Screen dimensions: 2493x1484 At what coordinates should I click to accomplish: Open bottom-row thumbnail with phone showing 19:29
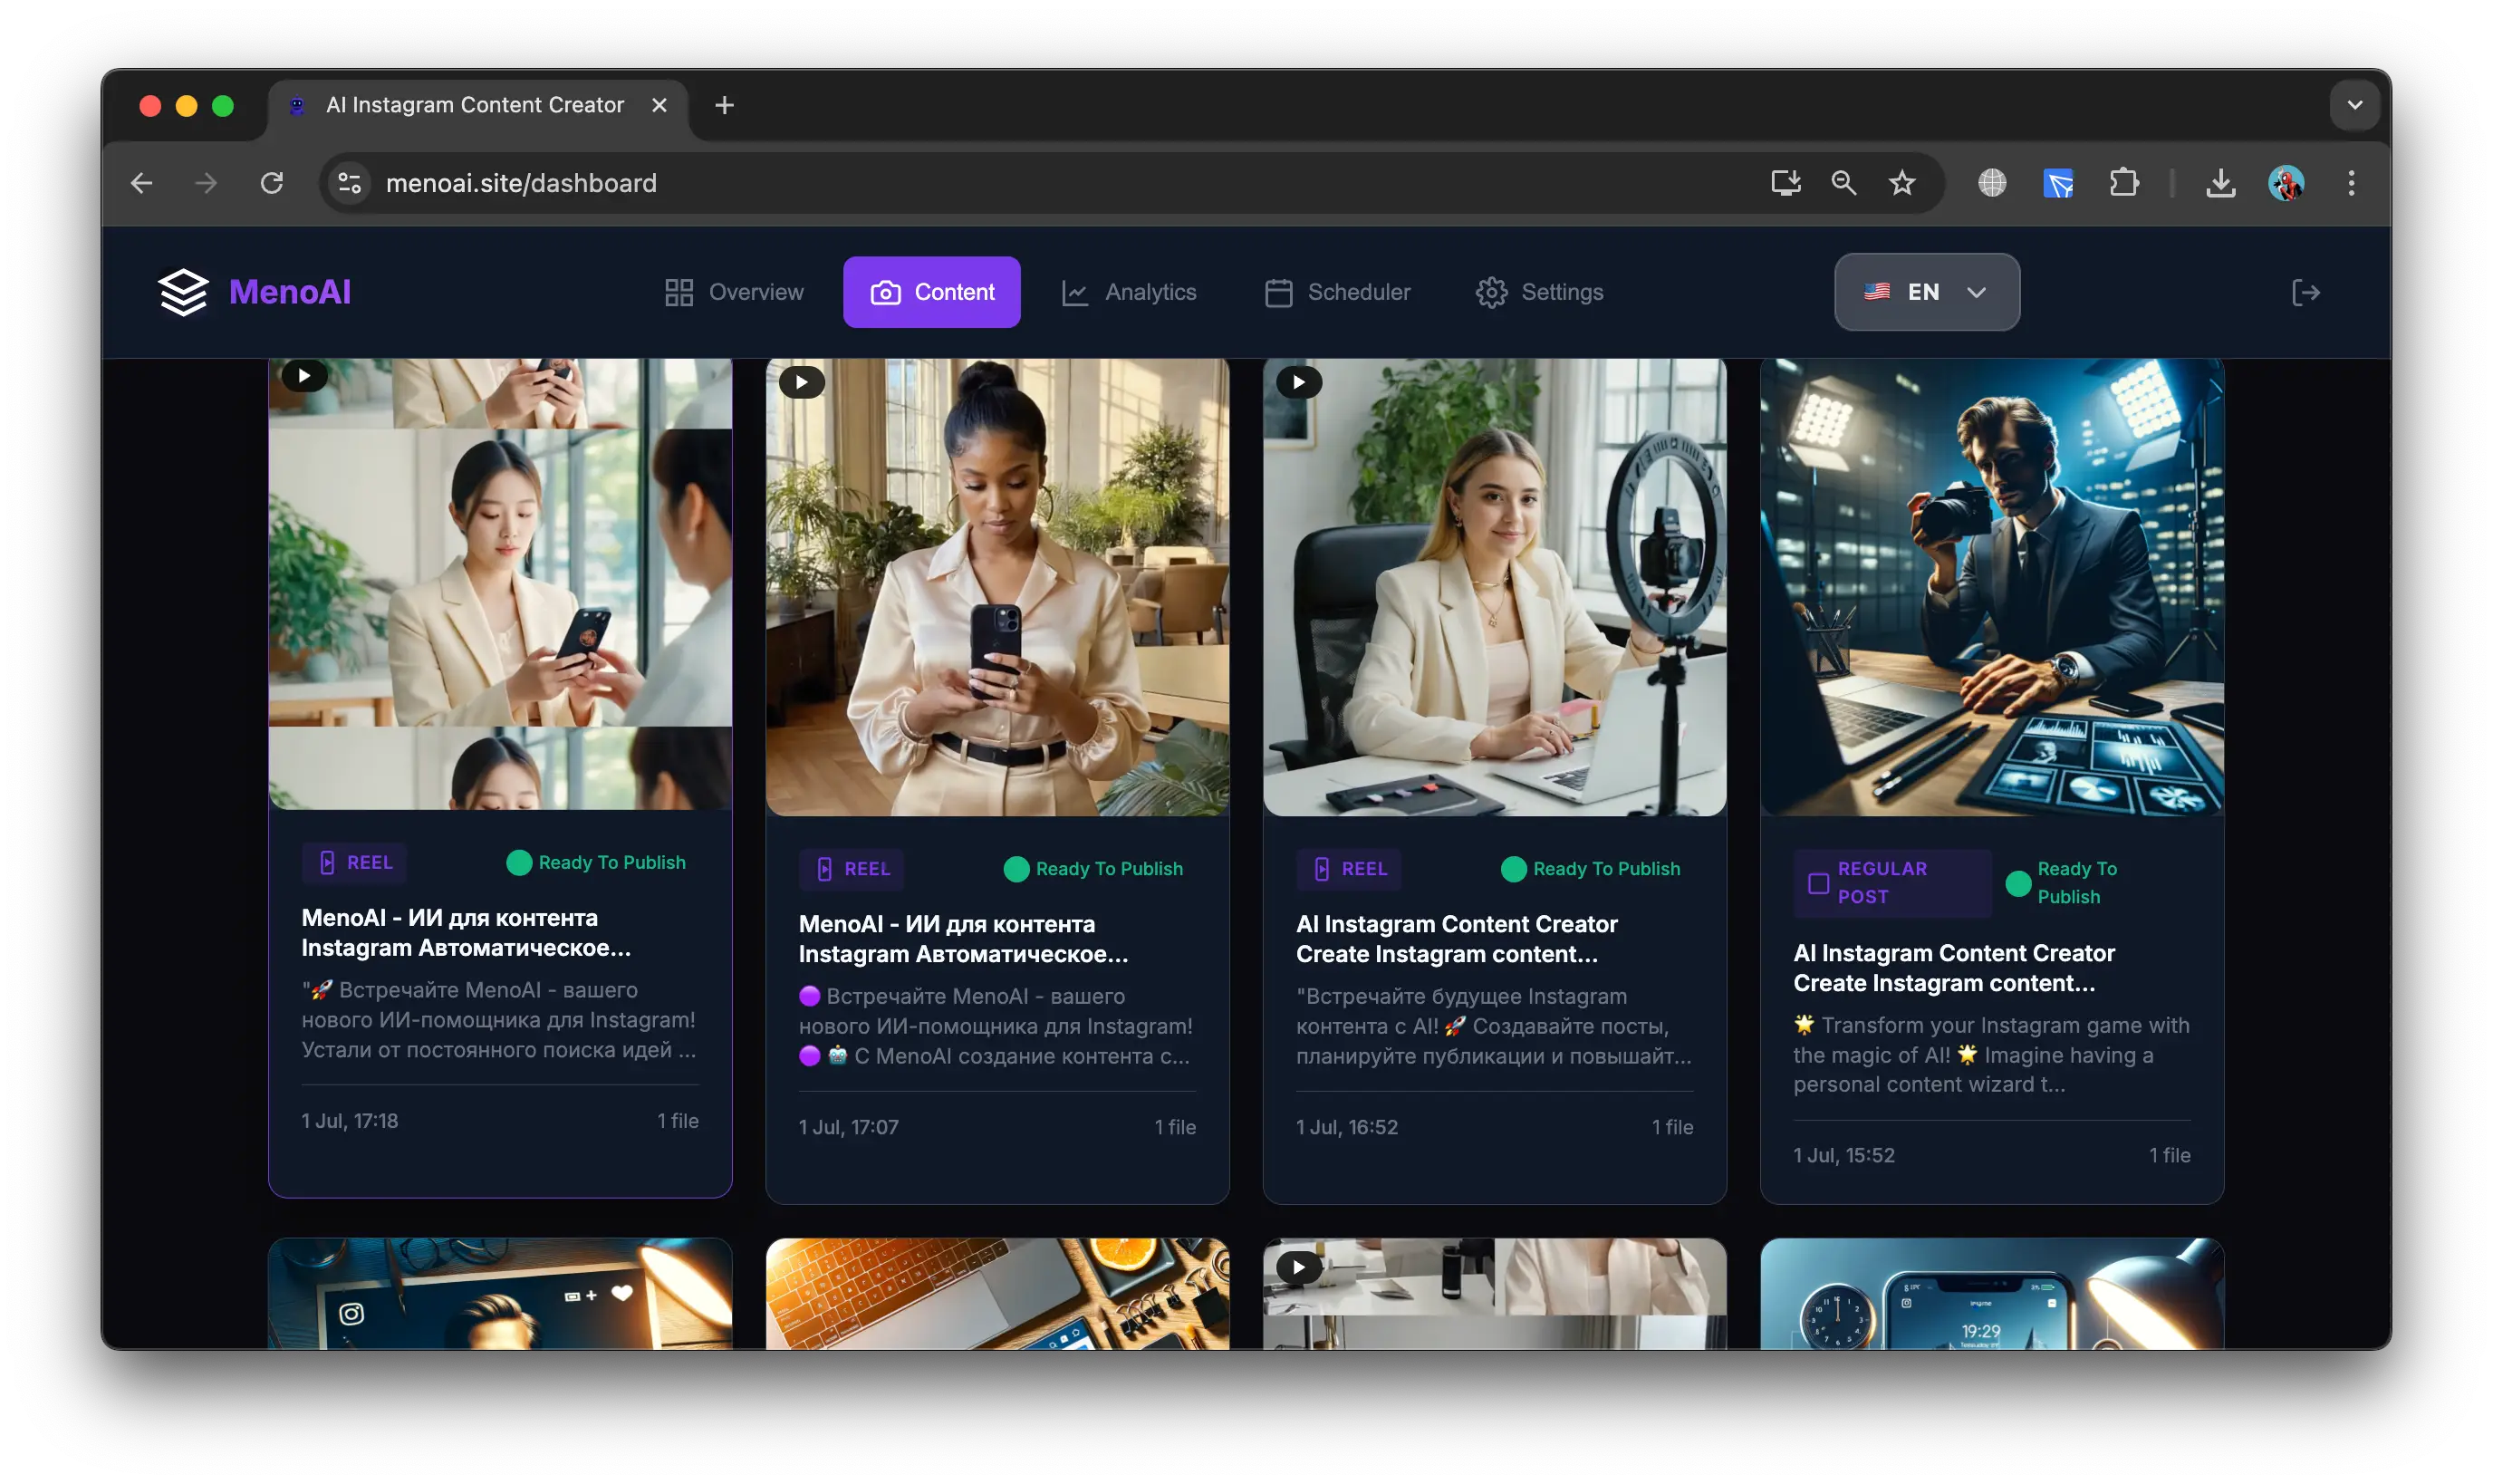point(1991,1294)
